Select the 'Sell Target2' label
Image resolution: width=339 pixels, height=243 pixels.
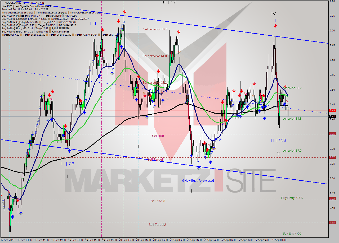[157, 225]
